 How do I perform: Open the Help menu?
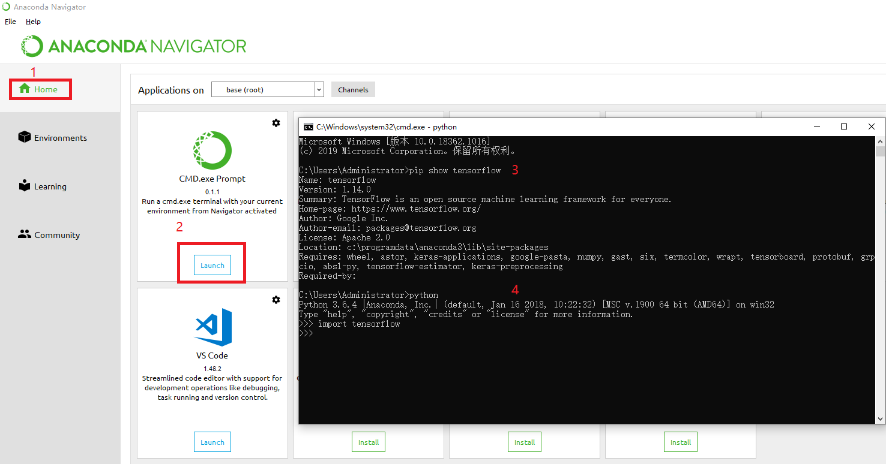pos(33,21)
